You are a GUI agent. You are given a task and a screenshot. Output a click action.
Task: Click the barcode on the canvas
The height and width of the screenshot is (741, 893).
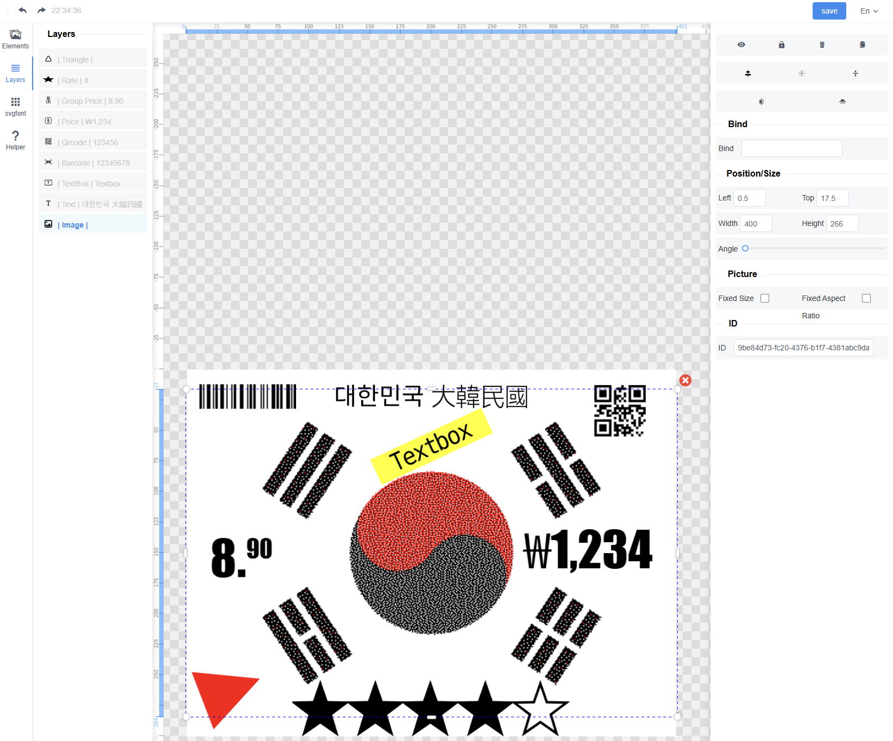[248, 397]
